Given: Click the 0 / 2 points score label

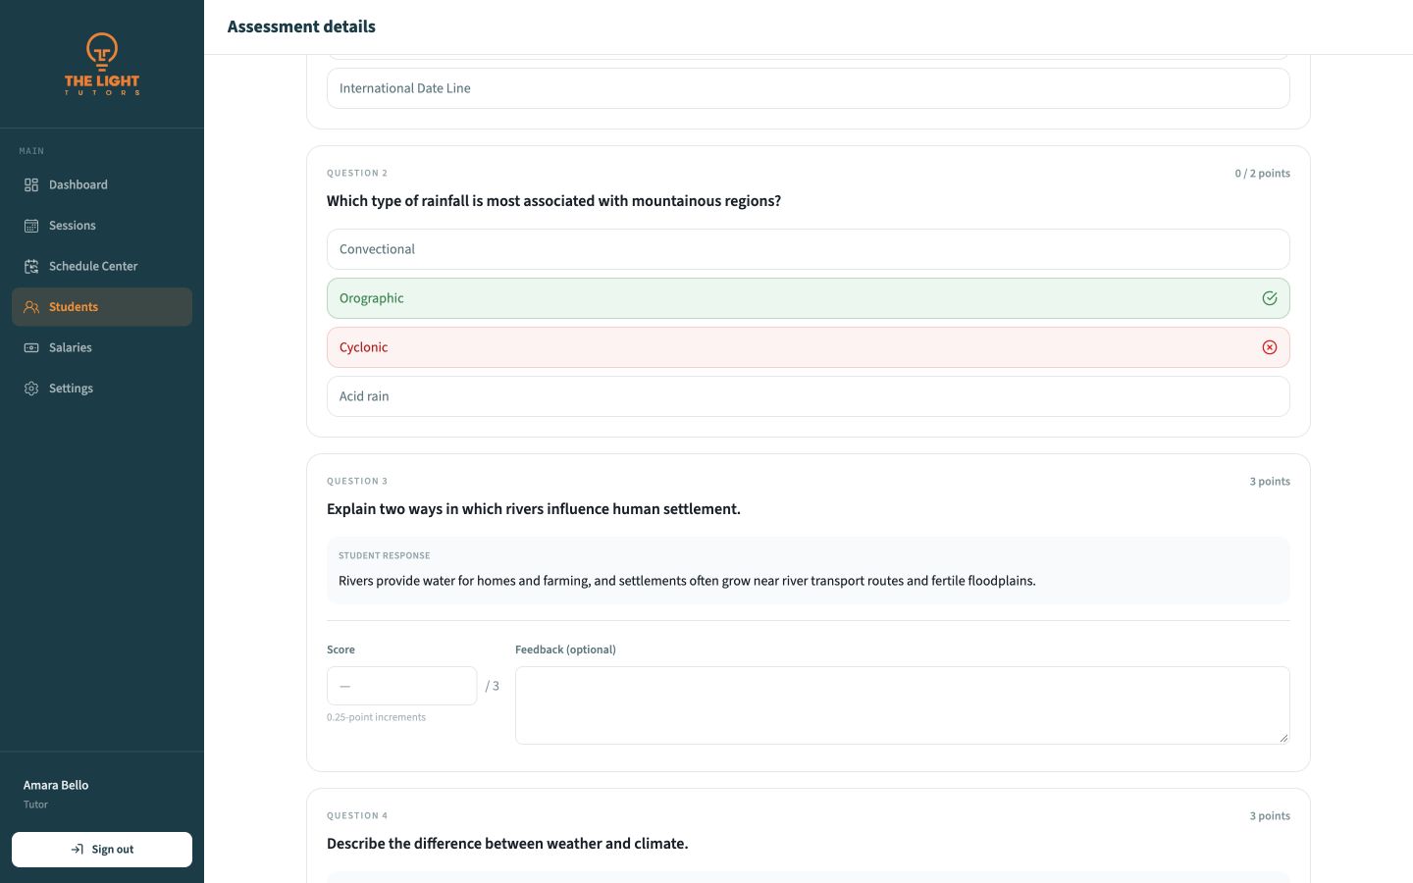Looking at the screenshot, I should click(x=1263, y=174).
